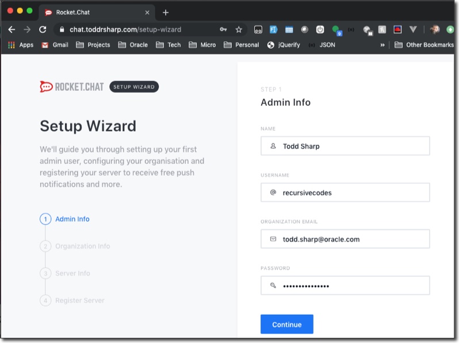459x343 pixels.
Task: Click the green update arrow icon
Action: [450, 29]
